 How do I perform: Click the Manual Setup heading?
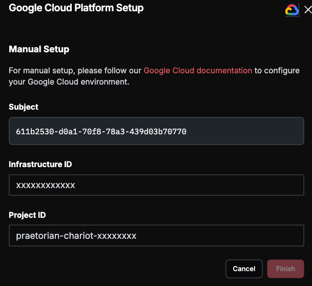(39, 49)
